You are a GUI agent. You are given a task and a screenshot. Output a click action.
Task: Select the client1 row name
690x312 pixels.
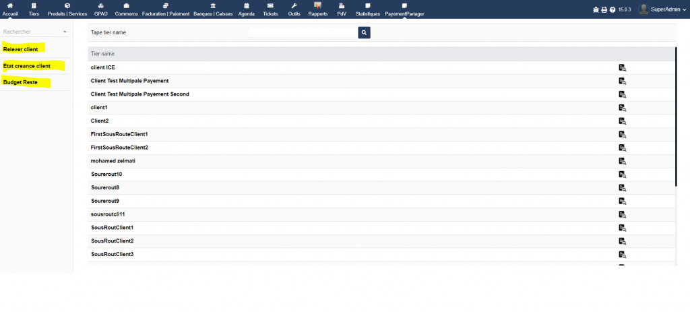99,107
